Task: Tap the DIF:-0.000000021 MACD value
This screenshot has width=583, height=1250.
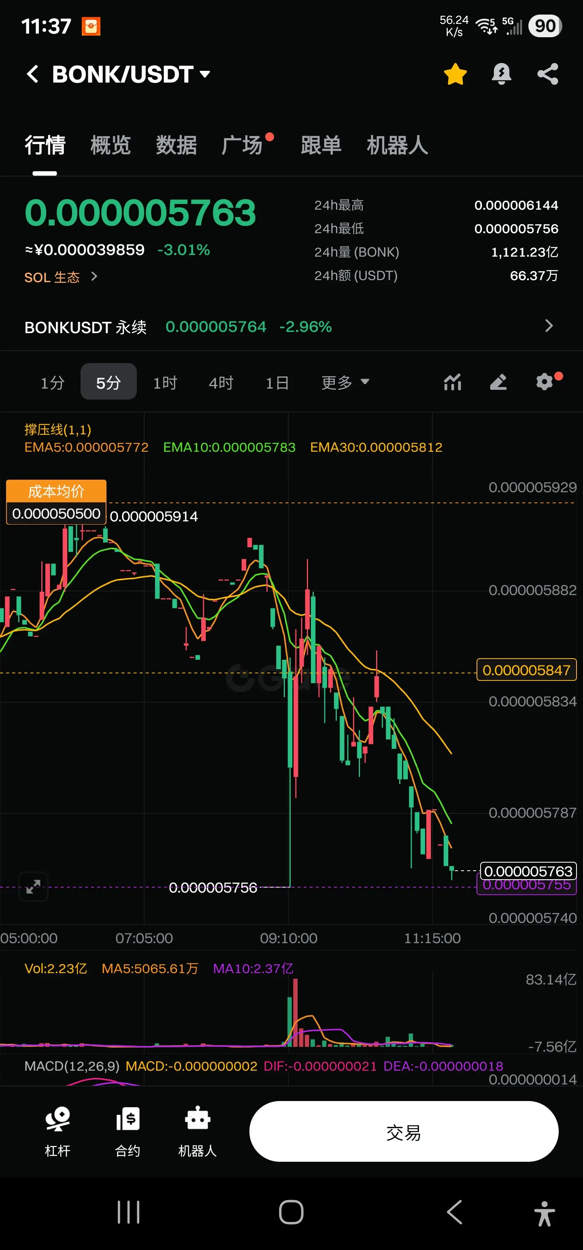Action: point(320,1066)
